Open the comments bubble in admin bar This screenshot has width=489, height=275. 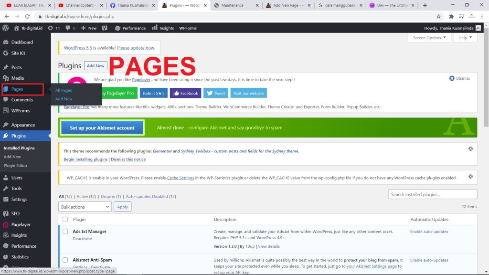(70, 28)
